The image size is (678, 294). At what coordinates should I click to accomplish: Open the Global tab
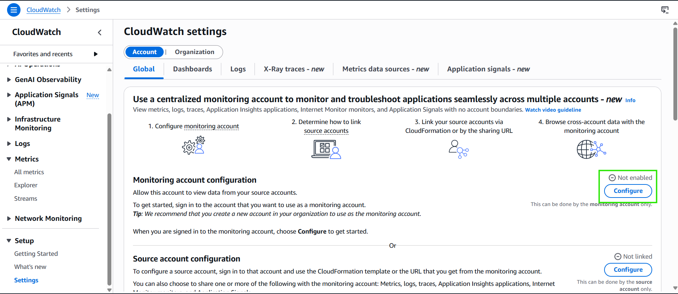tap(144, 69)
